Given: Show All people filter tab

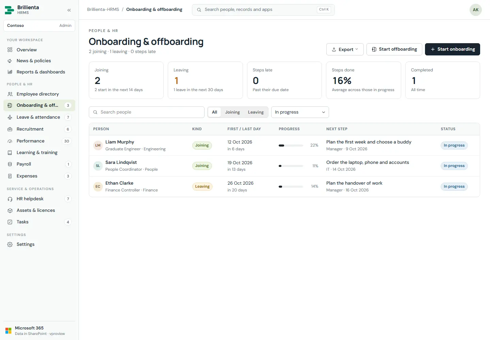Looking at the screenshot, I should (214, 112).
